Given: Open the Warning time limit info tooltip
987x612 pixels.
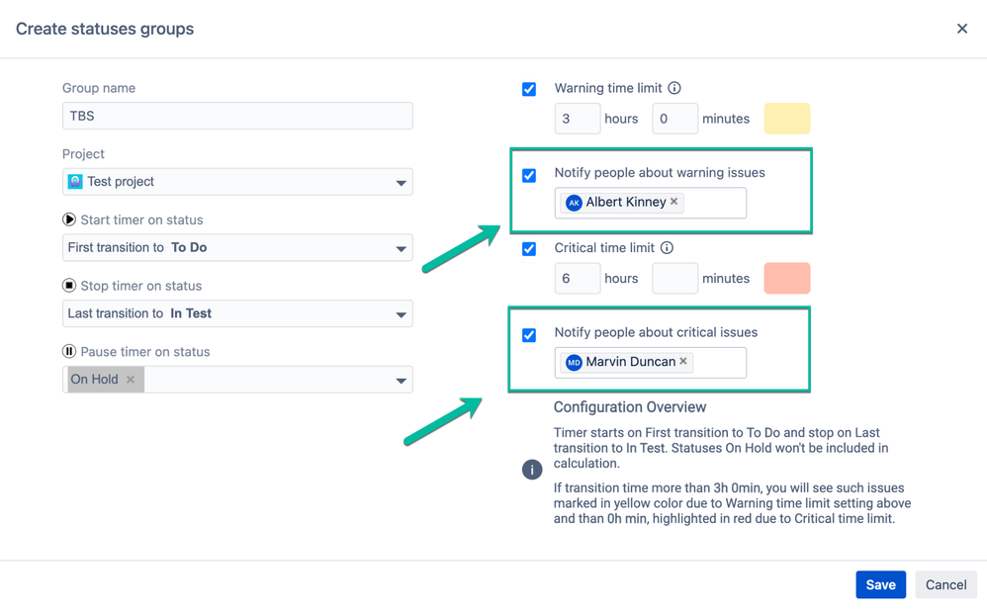Looking at the screenshot, I should 674,88.
